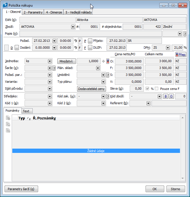Open the Varianta dropdown
Viewport: 190px width, 197px height.
[50, 82]
